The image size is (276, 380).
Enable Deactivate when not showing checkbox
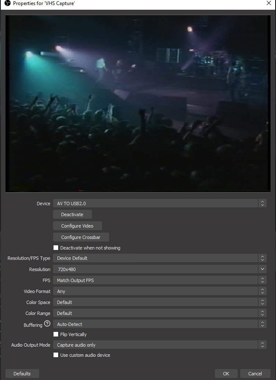pos(56,248)
